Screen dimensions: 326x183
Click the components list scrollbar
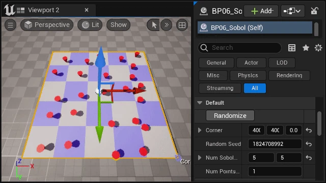[x=316, y=29]
